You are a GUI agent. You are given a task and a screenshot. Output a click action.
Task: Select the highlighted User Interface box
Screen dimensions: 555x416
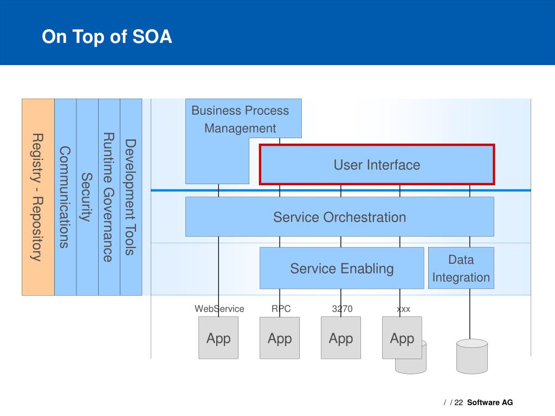point(377,165)
